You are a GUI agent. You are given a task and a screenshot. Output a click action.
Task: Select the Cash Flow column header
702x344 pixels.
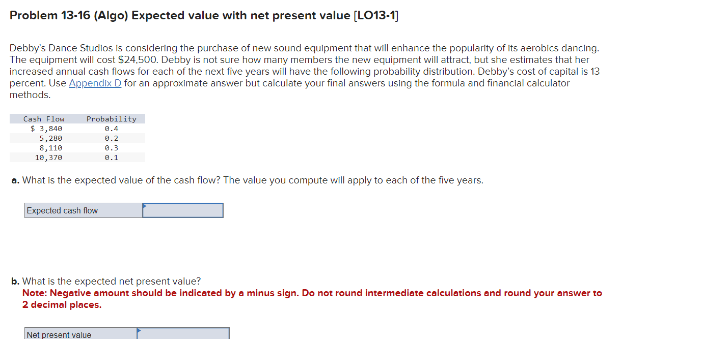[43, 119]
